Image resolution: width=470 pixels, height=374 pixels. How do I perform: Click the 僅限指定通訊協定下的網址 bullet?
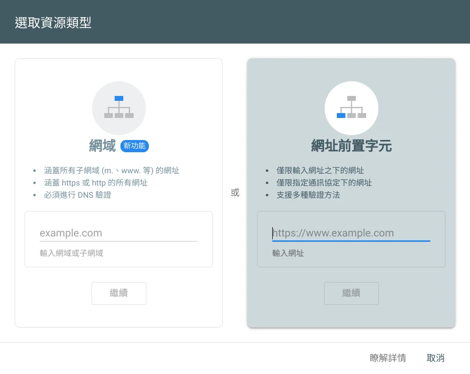324,183
